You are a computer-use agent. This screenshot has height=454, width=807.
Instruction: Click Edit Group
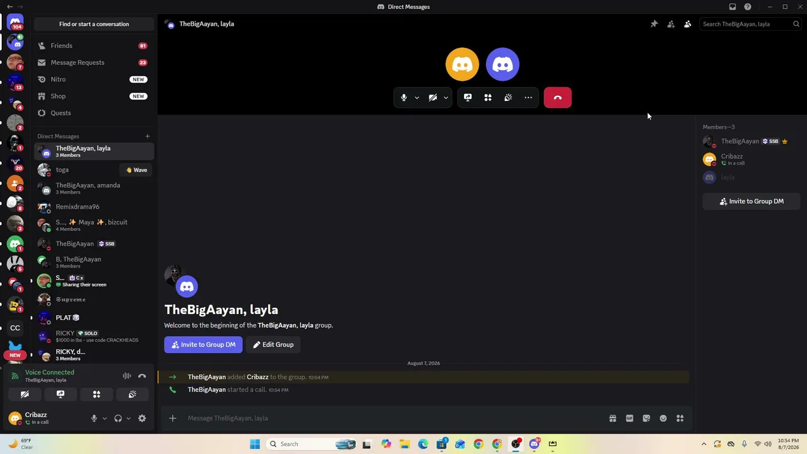(273, 345)
